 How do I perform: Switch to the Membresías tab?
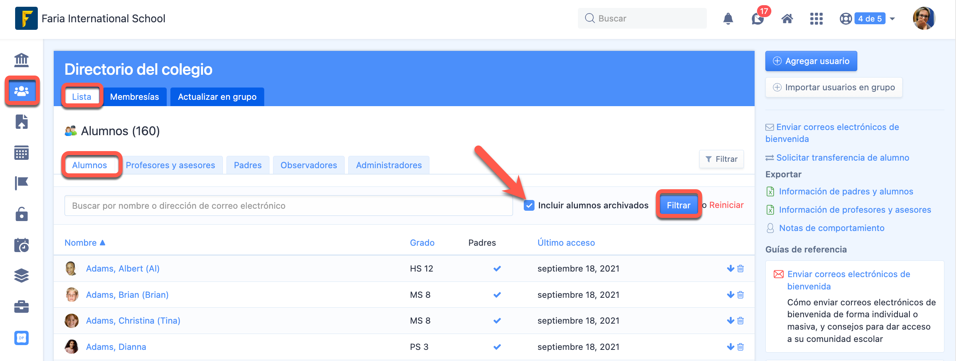point(135,97)
